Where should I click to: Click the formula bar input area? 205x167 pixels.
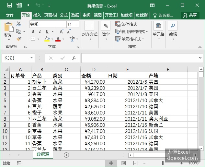coord(140,58)
